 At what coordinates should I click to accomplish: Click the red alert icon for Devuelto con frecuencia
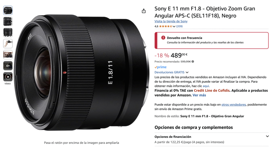coord(163,38)
